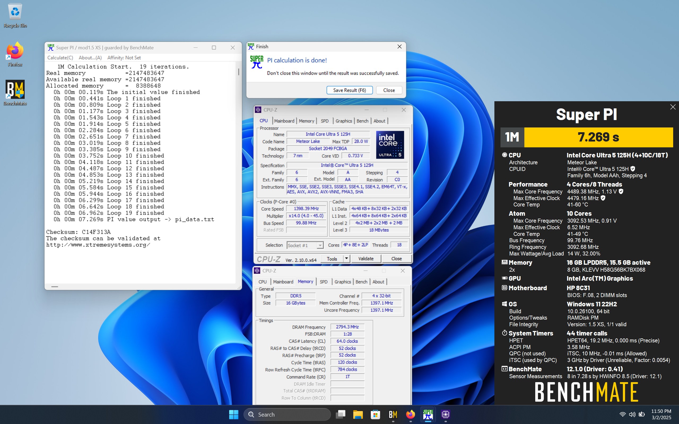Click the verified shield next to CPUID
679x424 pixels.
[633, 169]
